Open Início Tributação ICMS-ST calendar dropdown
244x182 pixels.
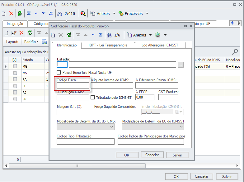(x=179, y=112)
